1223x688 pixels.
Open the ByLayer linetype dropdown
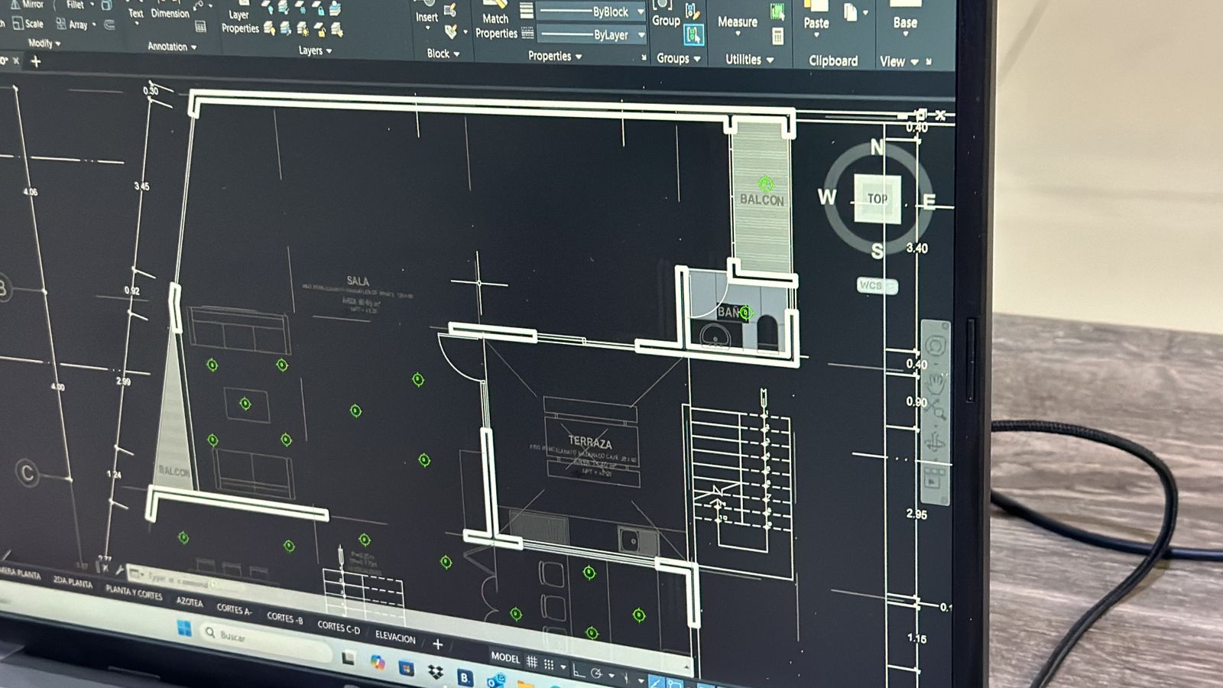point(641,35)
